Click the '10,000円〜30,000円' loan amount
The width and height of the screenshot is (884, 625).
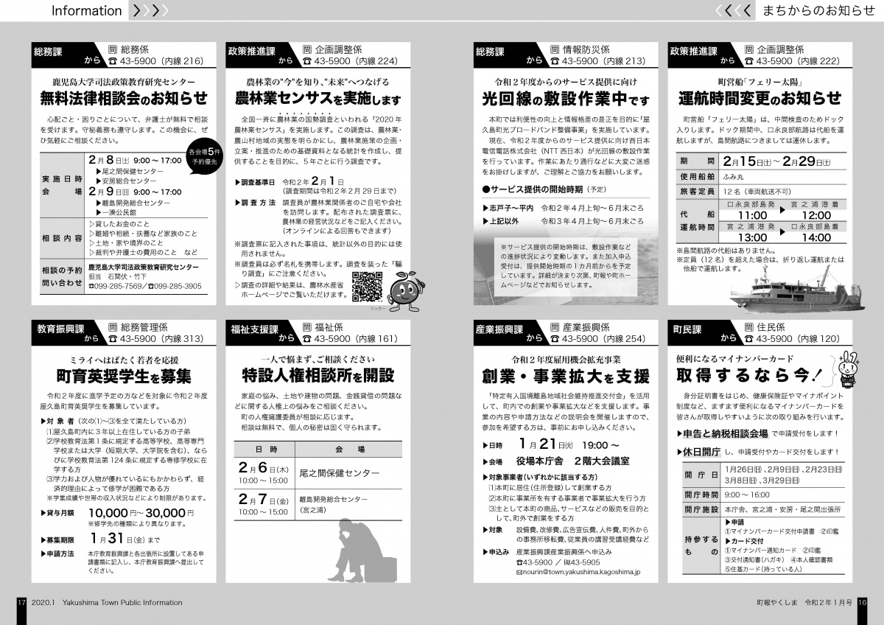pos(141,512)
